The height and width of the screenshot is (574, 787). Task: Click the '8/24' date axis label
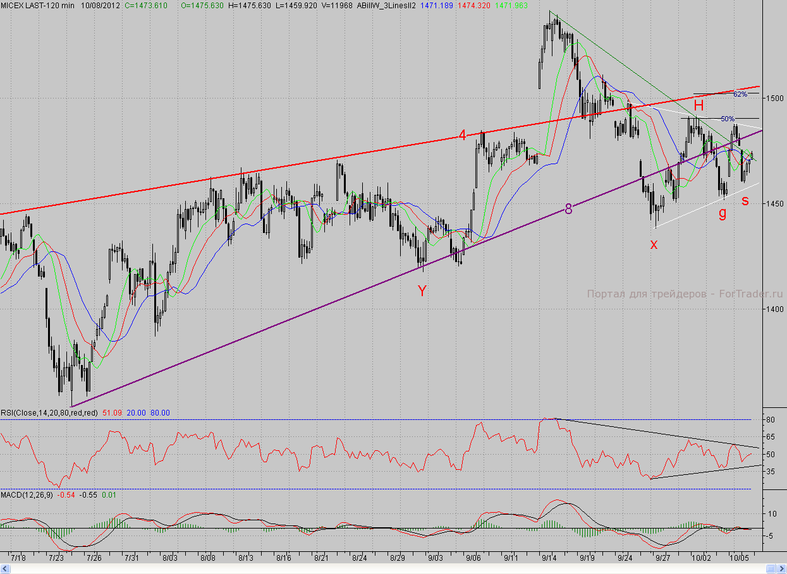(360, 558)
